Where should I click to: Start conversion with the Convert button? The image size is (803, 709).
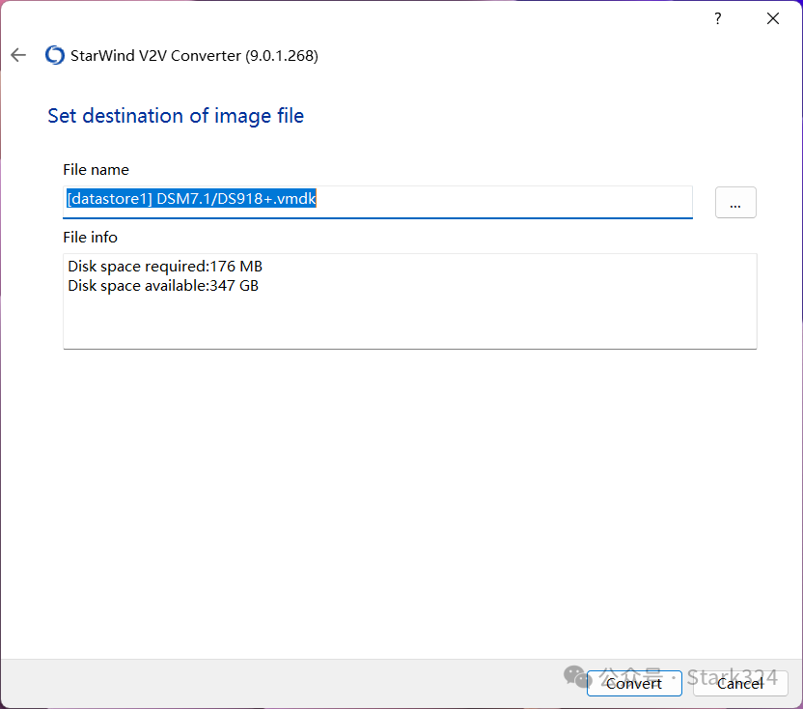click(x=634, y=683)
